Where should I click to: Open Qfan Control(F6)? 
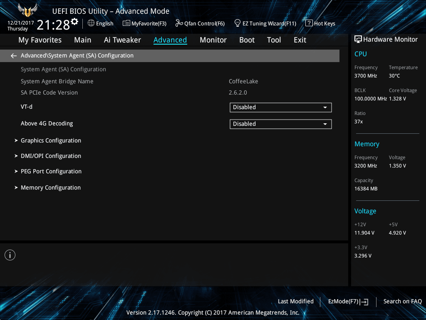[x=204, y=24]
